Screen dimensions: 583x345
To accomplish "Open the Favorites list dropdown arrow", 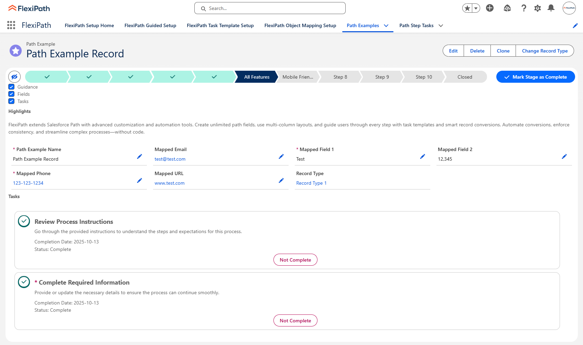I will pos(476,8).
